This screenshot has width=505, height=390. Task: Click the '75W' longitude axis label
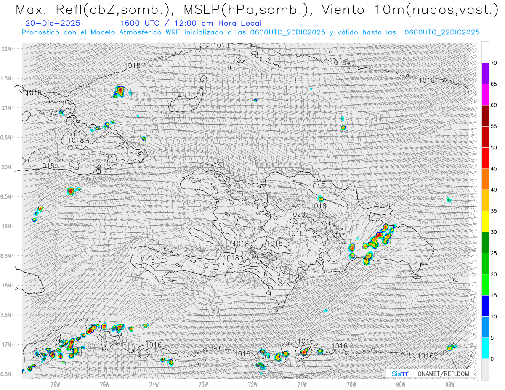(x=105, y=384)
